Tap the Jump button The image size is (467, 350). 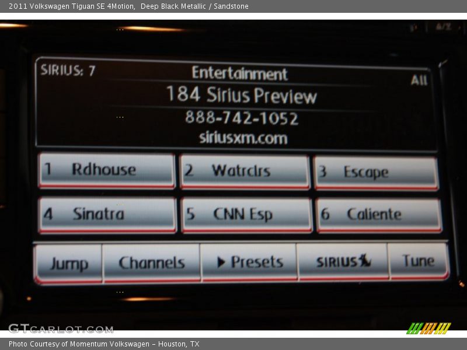click(68, 263)
